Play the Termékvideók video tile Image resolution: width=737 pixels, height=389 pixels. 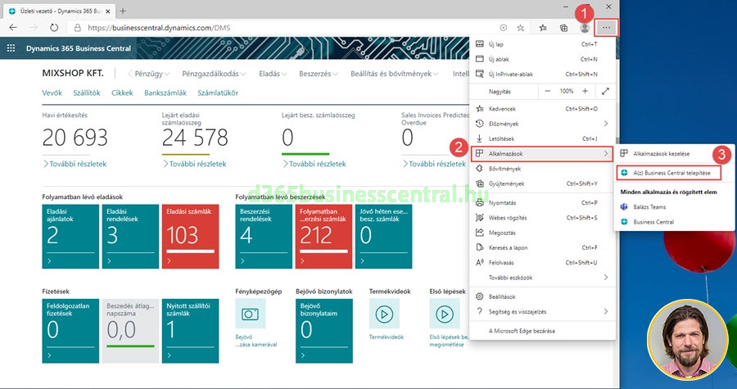click(385, 314)
